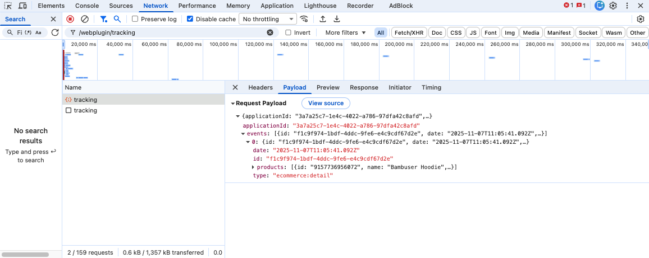This screenshot has height=258, width=649.
Task: Click the import HAR upload icon
Action: coord(323,19)
